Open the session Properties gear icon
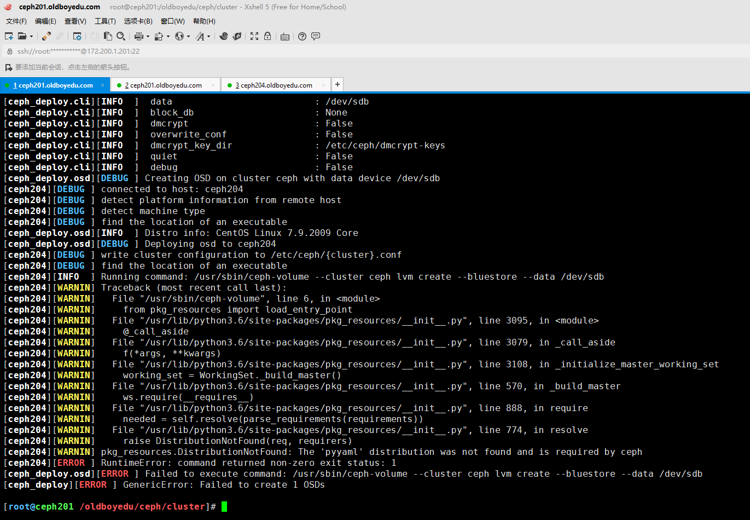 tap(77, 36)
